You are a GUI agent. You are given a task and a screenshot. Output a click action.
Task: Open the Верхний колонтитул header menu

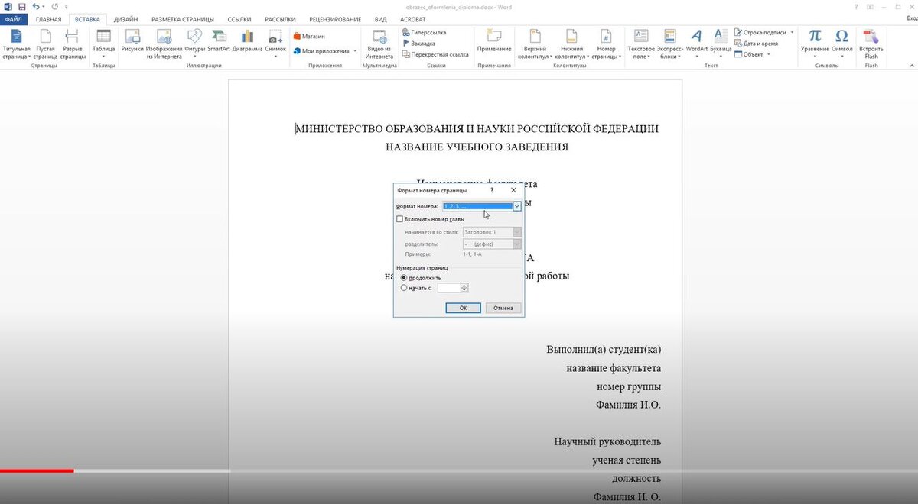point(535,44)
